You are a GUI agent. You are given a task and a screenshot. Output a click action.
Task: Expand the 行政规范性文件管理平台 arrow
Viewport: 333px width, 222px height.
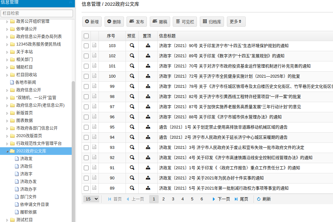[7, 144]
